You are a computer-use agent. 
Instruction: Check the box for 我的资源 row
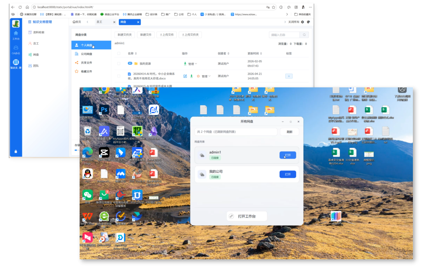(x=119, y=64)
